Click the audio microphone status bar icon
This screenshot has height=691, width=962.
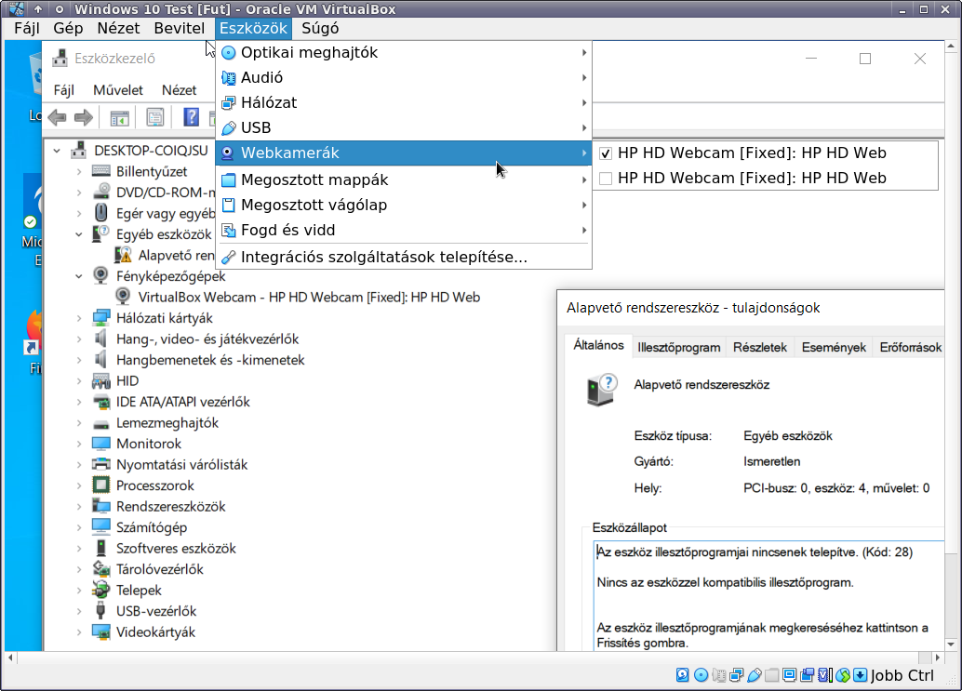718,675
